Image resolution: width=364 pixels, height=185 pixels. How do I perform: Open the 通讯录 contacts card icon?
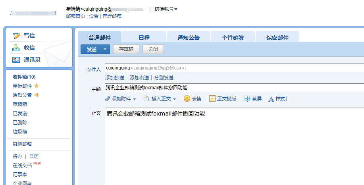point(16,60)
